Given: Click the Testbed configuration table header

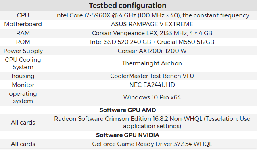Looking at the screenshot, I should pos(127,6).
